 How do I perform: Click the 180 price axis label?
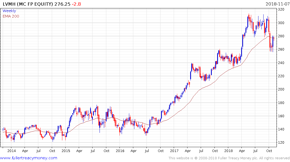[281, 103]
